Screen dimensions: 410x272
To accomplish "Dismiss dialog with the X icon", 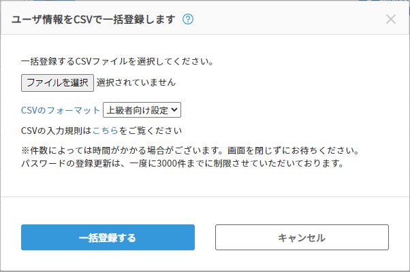I will click(x=391, y=19).
